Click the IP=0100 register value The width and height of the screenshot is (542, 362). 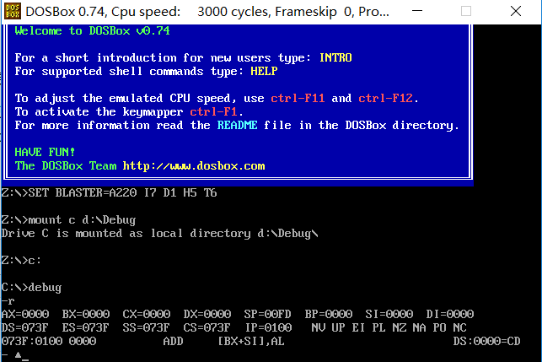point(268,327)
